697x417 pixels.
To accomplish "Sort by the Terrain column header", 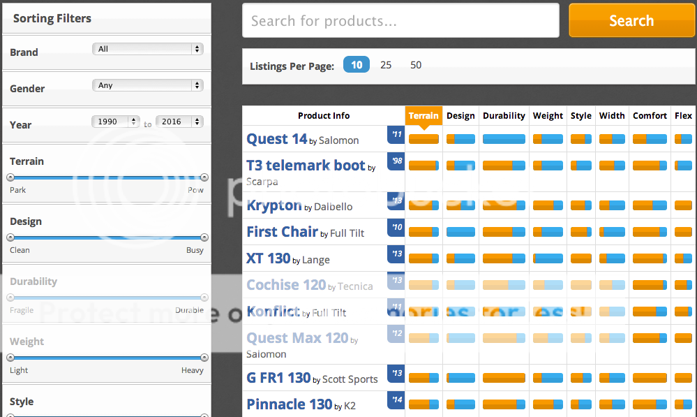I will pos(424,116).
